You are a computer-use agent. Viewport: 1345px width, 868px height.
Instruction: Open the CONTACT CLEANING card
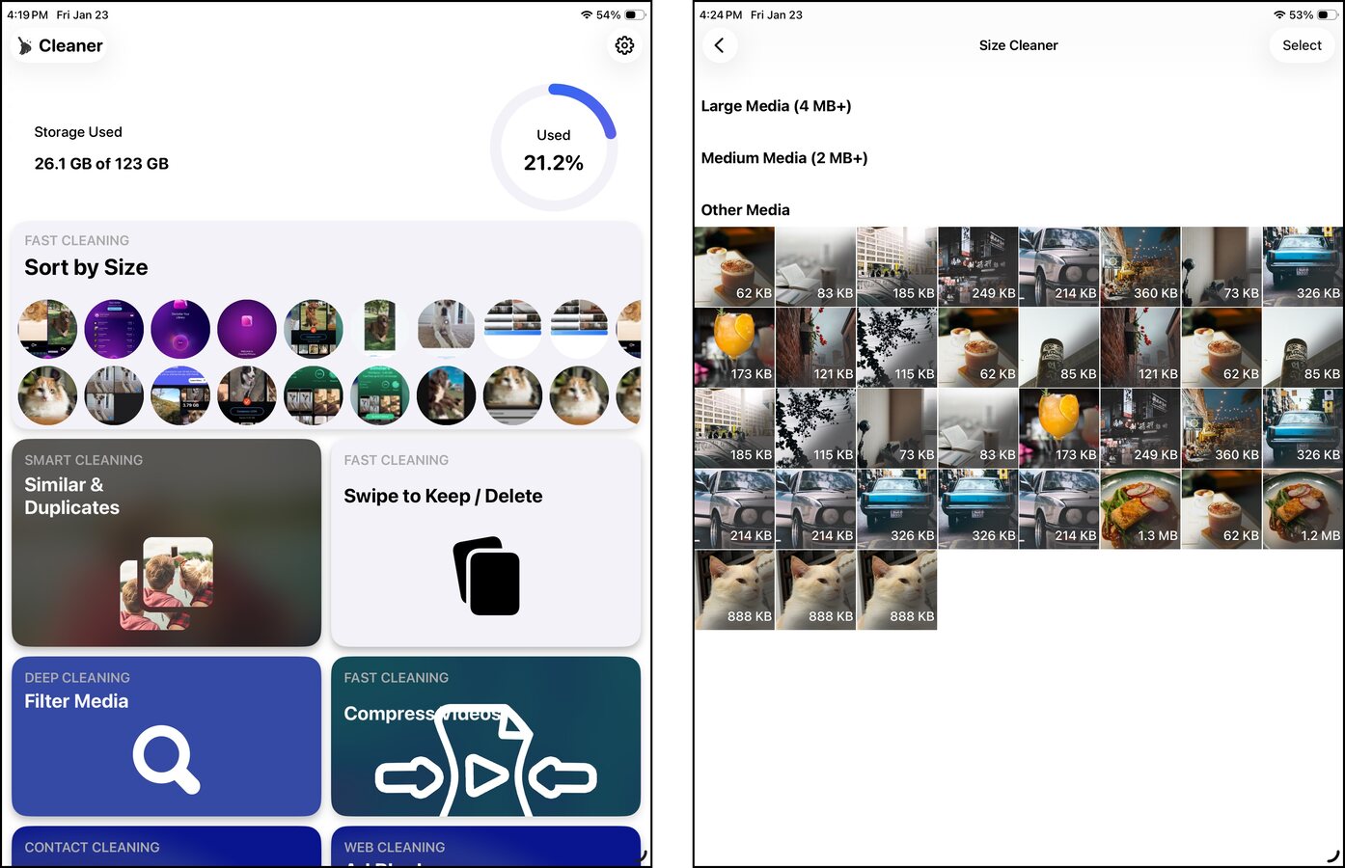pyautogui.click(x=166, y=847)
